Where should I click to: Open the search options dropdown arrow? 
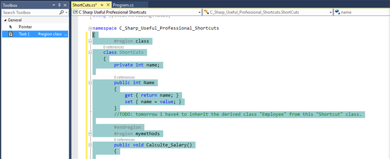click(66, 13)
